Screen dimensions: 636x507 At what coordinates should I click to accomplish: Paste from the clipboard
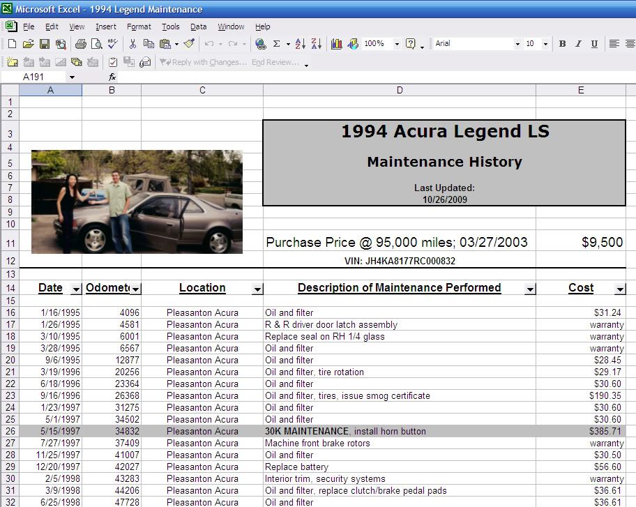coord(165,44)
